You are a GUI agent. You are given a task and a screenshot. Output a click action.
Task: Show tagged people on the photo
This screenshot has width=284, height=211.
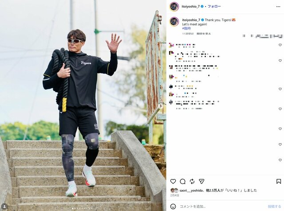tap(4, 206)
